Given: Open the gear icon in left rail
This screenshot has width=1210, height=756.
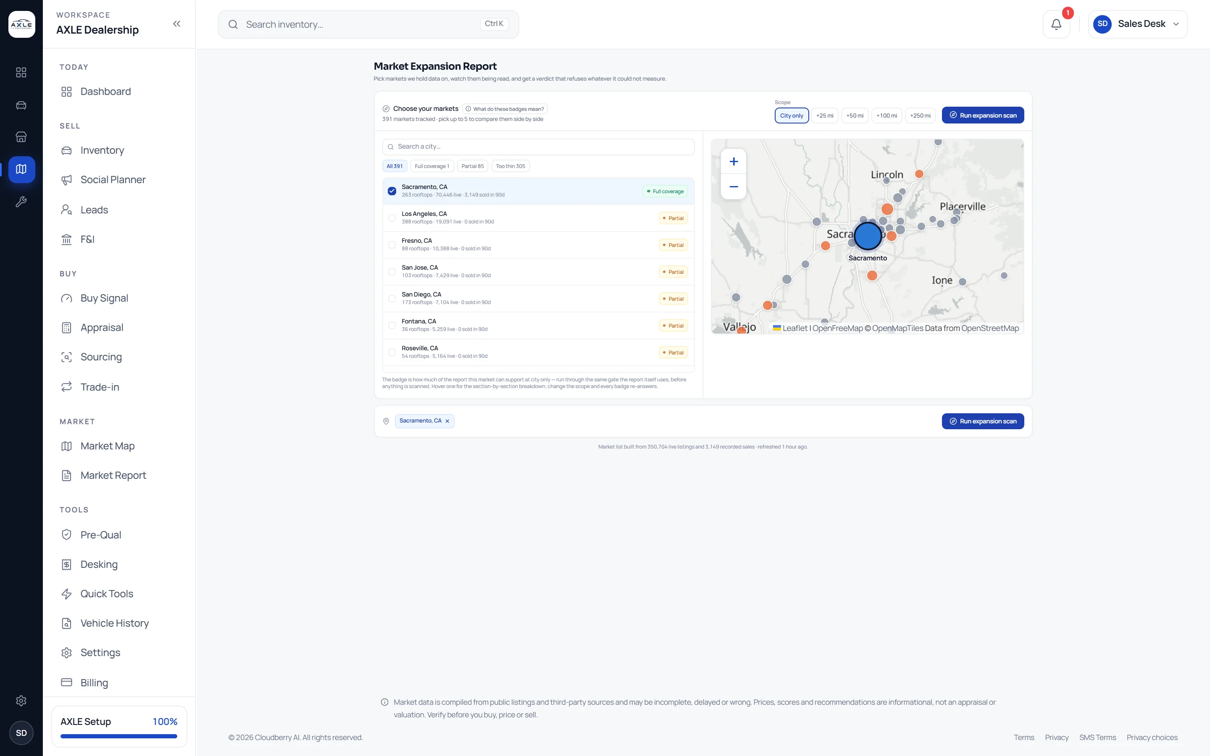Looking at the screenshot, I should pos(21,701).
